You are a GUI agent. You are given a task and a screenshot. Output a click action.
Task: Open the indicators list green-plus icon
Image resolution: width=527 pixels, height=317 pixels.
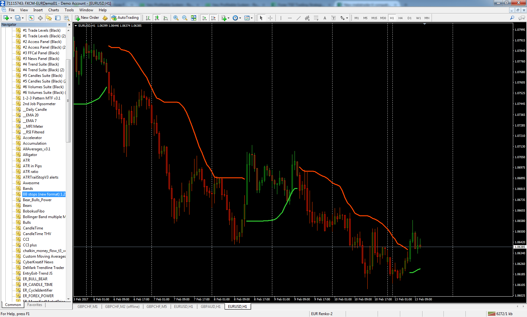pos(224,18)
